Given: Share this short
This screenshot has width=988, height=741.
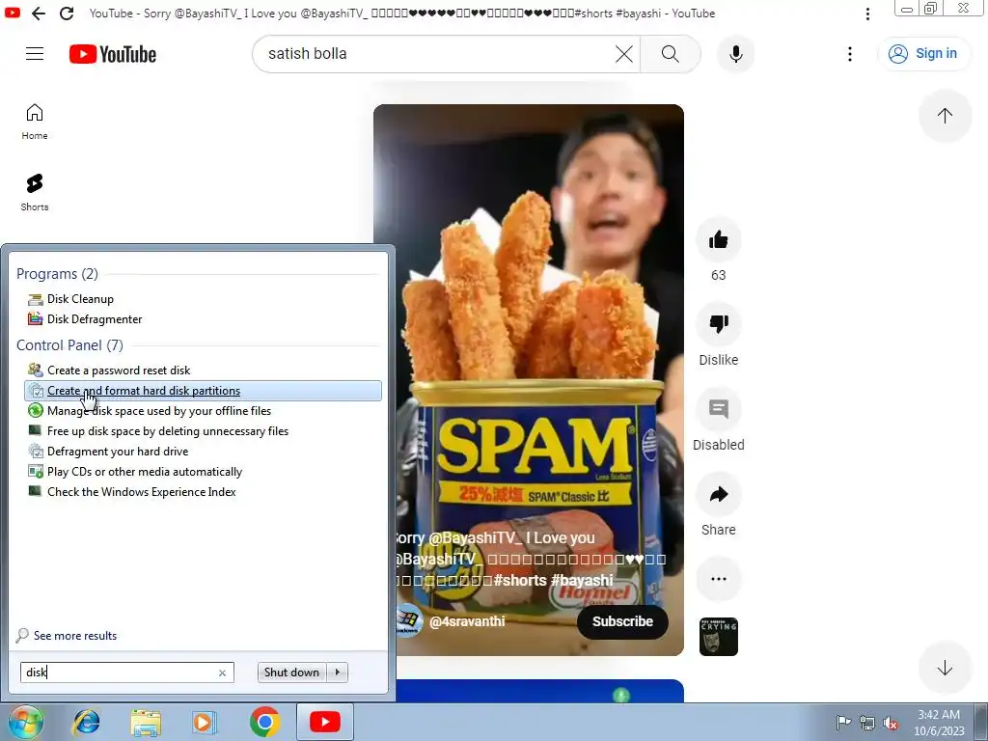Looking at the screenshot, I should pyautogui.click(x=718, y=495).
